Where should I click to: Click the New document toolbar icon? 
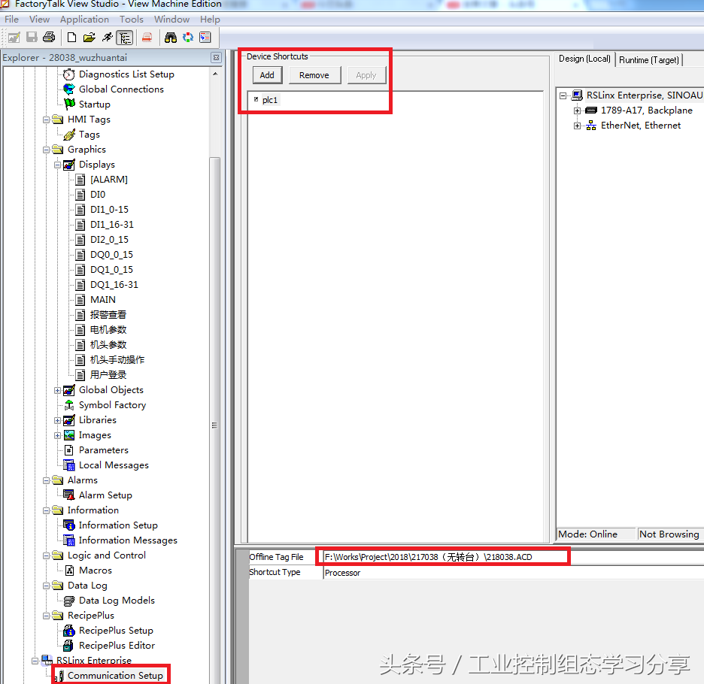tap(72, 37)
